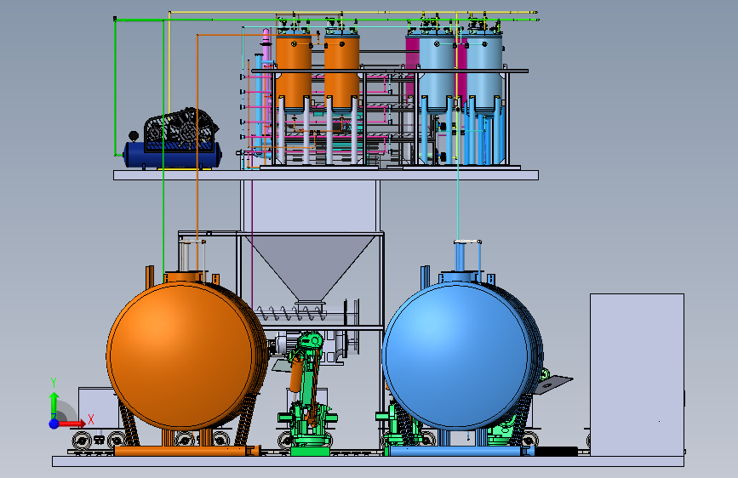
Task: Click the blue origin sphere of triad
Action: [x=54, y=424]
